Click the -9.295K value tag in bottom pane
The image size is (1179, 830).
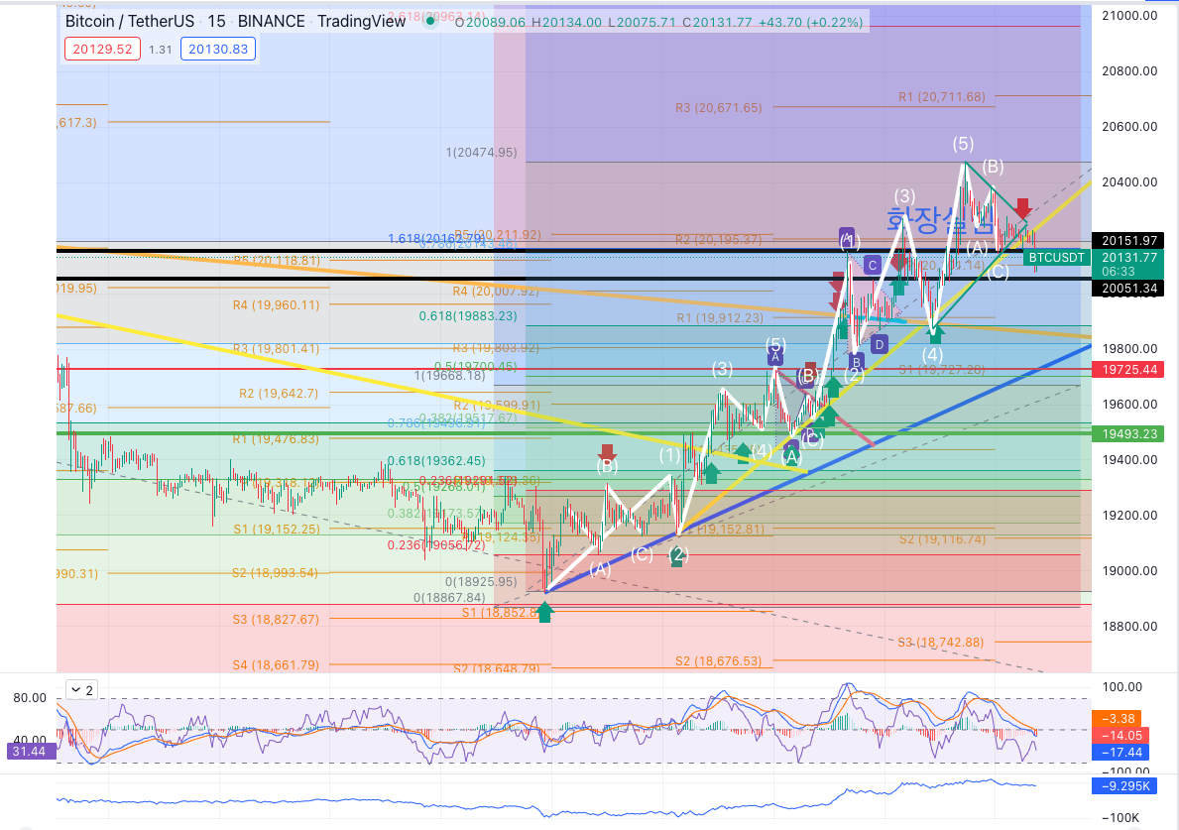[1124, 785]
